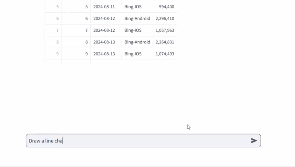Select Bing-IOS cell in row 7

pos(137,30)
